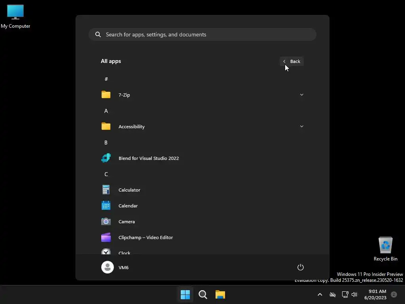Show hidden tray icons chevron
This screenshot has height=304, width=405.
320,294
